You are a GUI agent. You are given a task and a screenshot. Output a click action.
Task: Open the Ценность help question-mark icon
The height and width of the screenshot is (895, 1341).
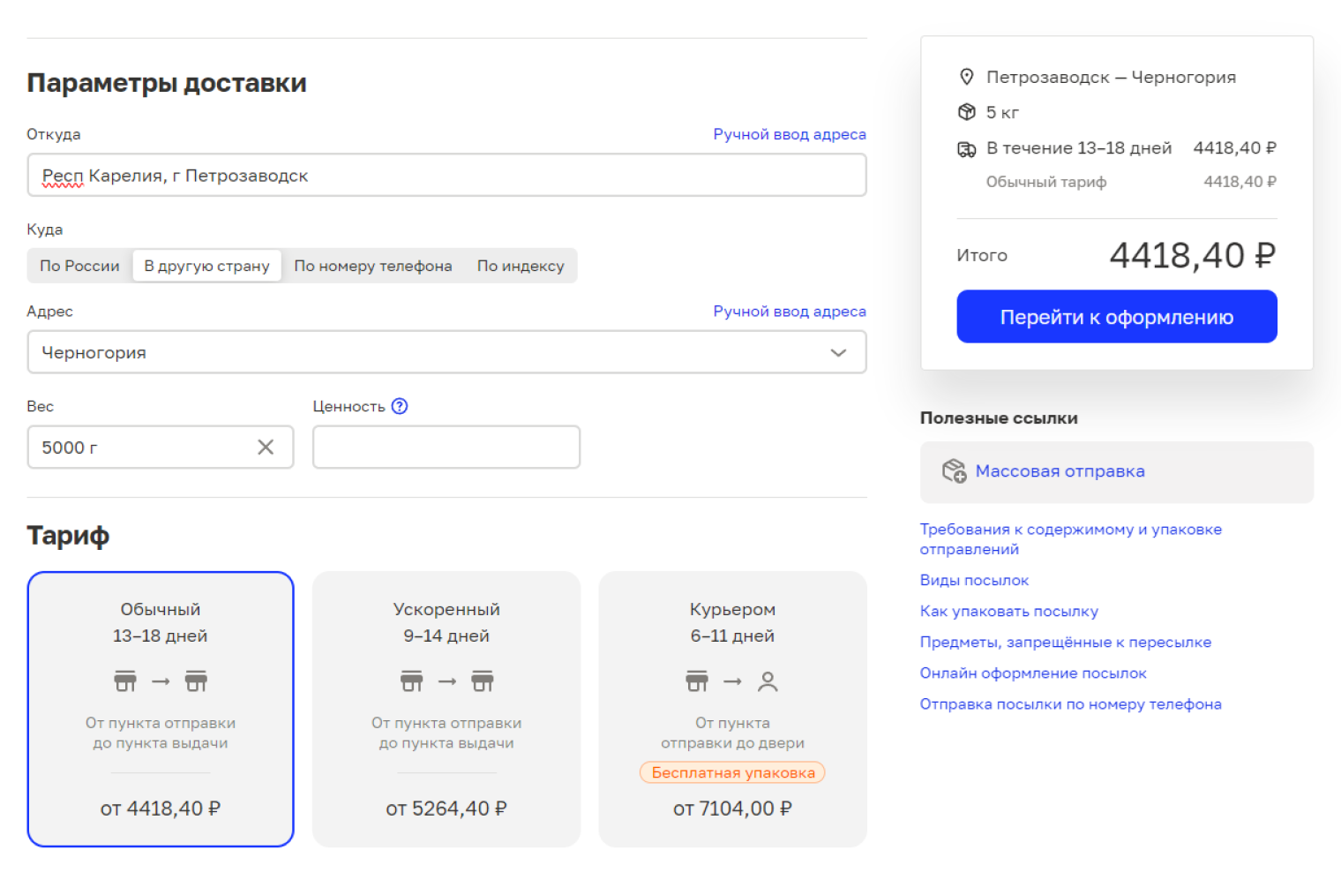400,406
